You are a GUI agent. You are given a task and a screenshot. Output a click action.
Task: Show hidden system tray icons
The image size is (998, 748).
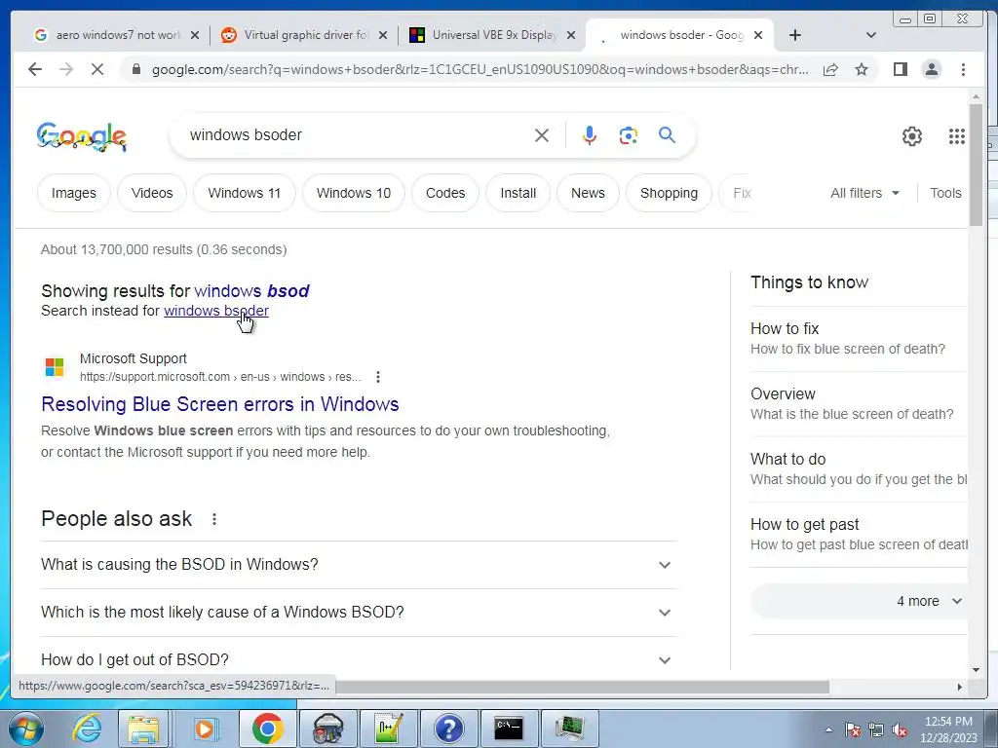tap(828, 730)
